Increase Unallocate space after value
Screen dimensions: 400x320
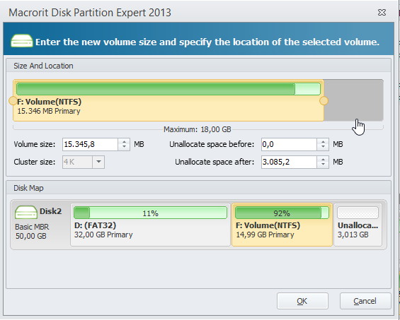pos(323,159)
